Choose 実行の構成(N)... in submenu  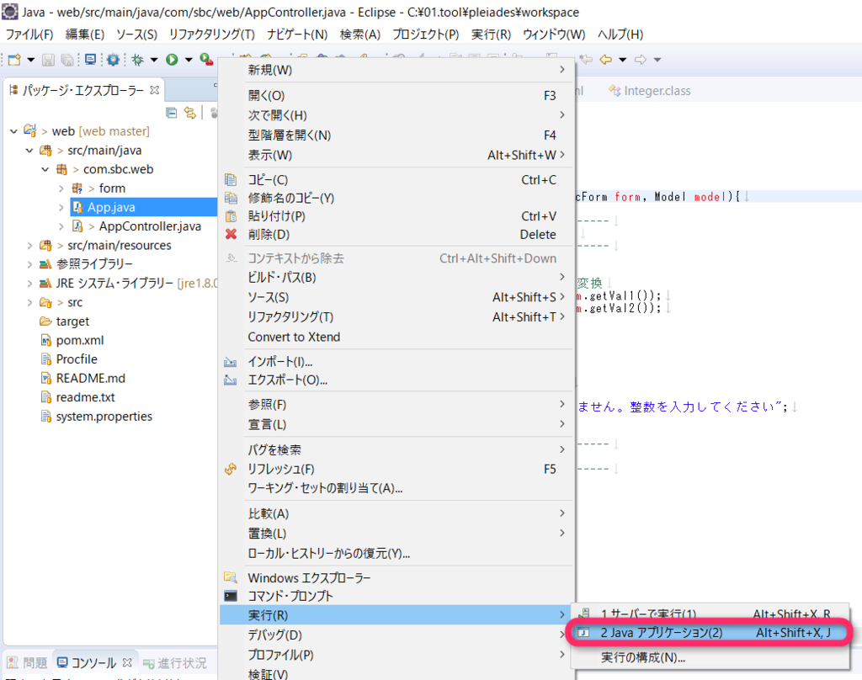point(710,657)
